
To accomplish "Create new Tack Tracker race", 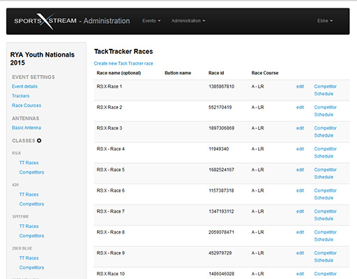I will (x=123, y=63).
